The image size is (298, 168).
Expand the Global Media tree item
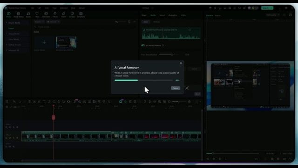pos(7,34)
